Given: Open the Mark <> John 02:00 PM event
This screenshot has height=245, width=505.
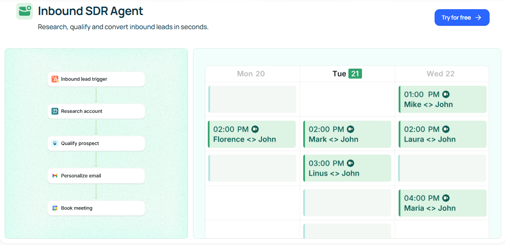Looking at the screenshot, I should click(347, 134).
